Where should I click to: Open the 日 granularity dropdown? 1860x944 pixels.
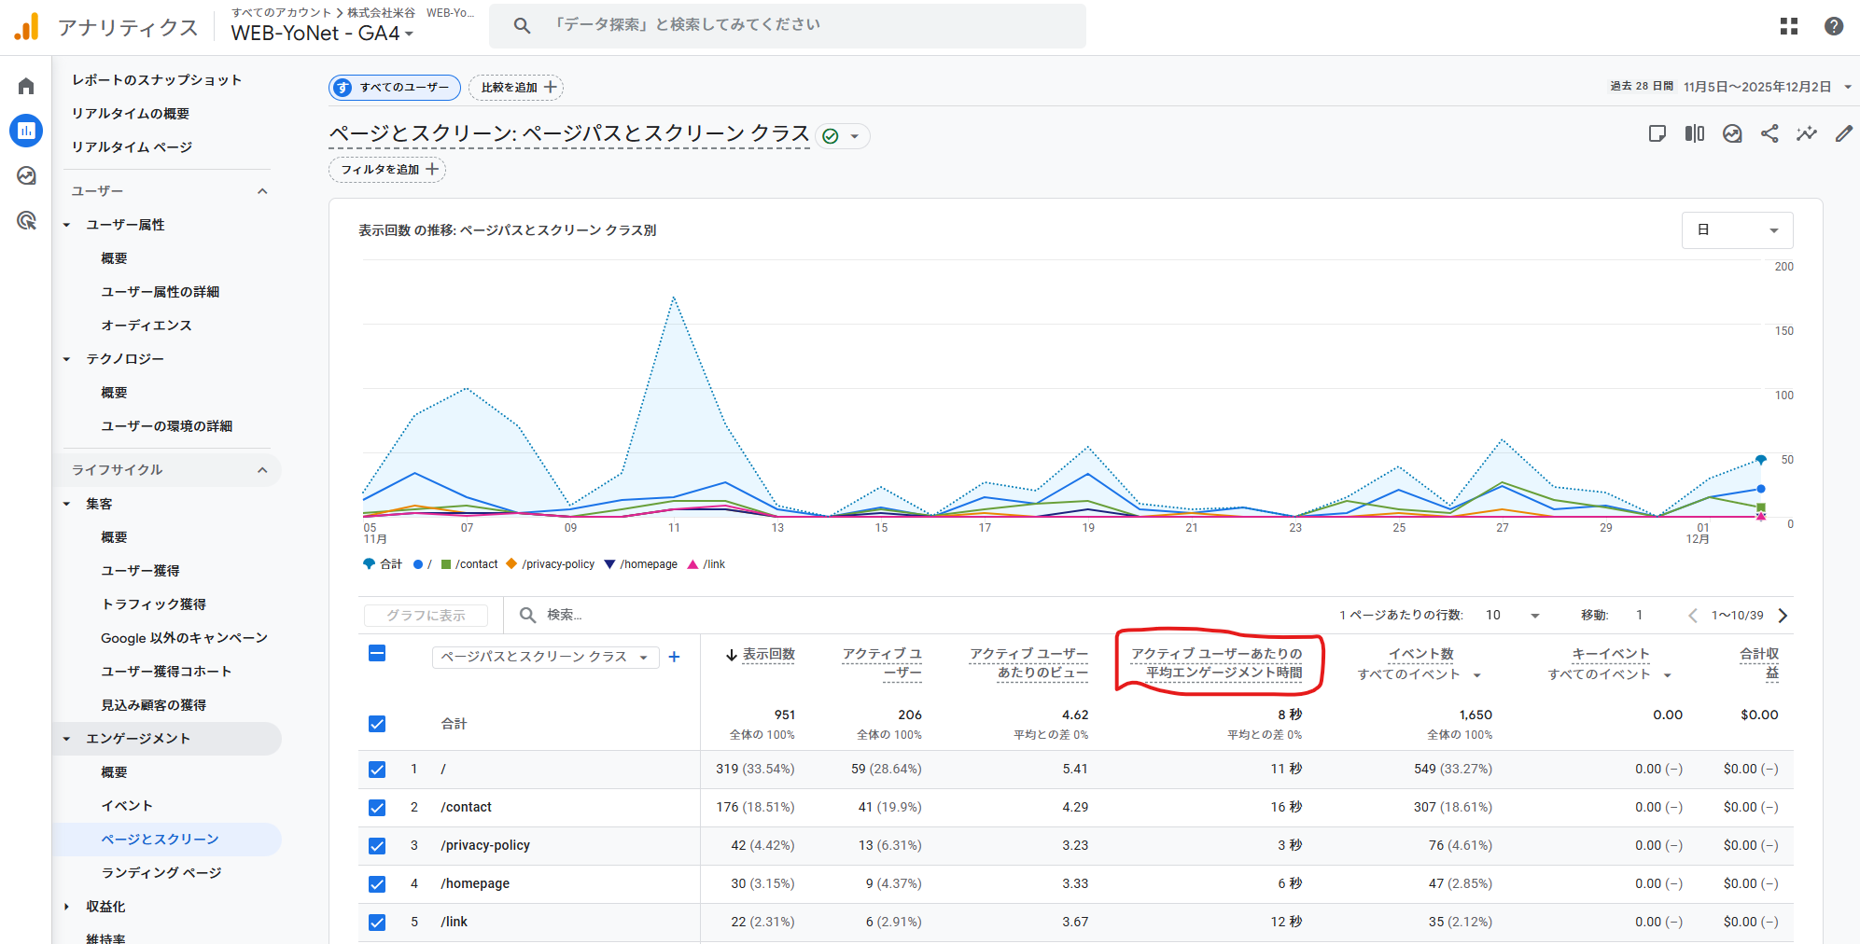pyautogui.click(x=1736, y=230)
